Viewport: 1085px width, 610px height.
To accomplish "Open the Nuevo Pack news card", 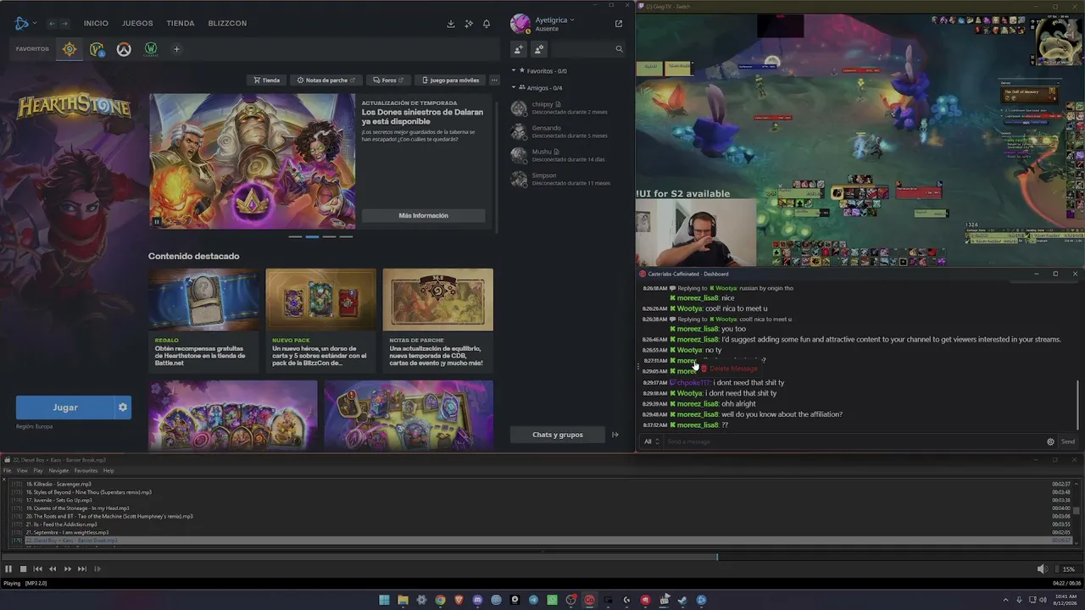I will click(x=320, y=319).
